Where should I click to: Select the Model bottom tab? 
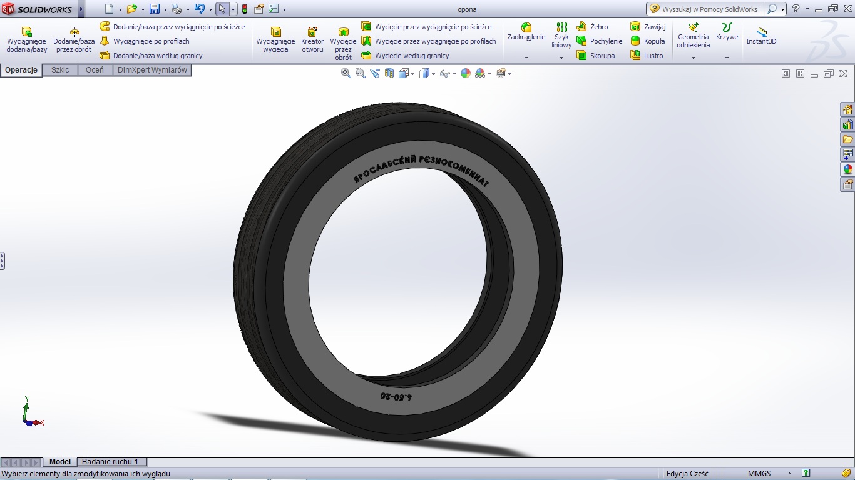click(x=60, y=462)
